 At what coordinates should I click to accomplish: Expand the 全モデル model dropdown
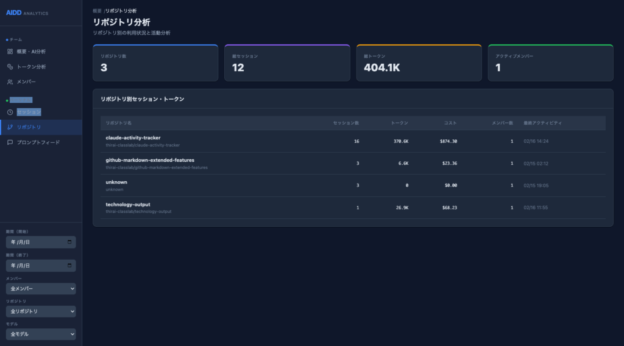[41, 334]
